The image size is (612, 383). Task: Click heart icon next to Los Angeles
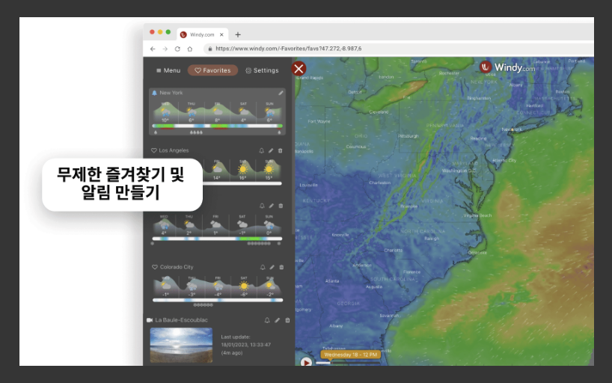pyautogui.click(x=154, y=150)
